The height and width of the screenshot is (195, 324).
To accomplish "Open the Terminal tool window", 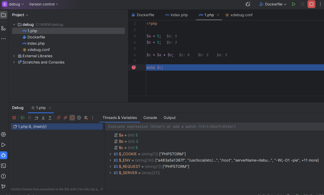I will (4, 166).
